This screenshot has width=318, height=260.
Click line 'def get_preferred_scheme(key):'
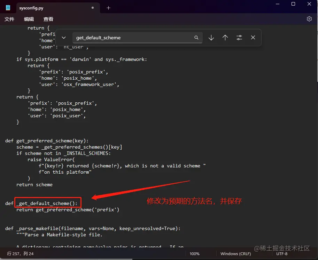[x=47, y=141]
